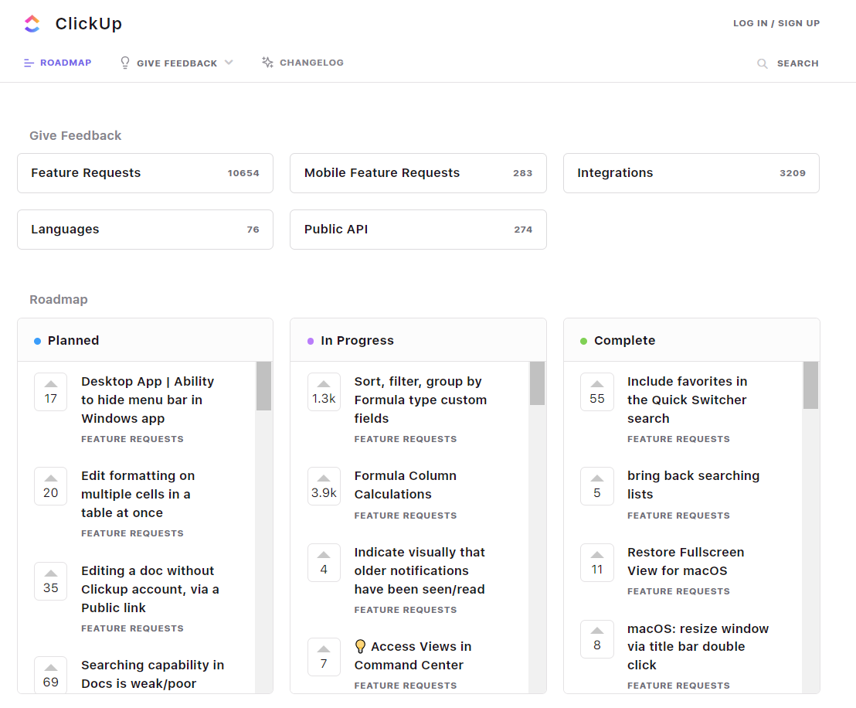This screenshot has width=856, height=708.
Task: Open search using the magnifier icon
Action: pos(762,63)
